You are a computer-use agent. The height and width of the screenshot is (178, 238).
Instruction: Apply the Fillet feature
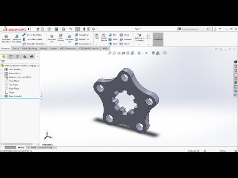97,36
